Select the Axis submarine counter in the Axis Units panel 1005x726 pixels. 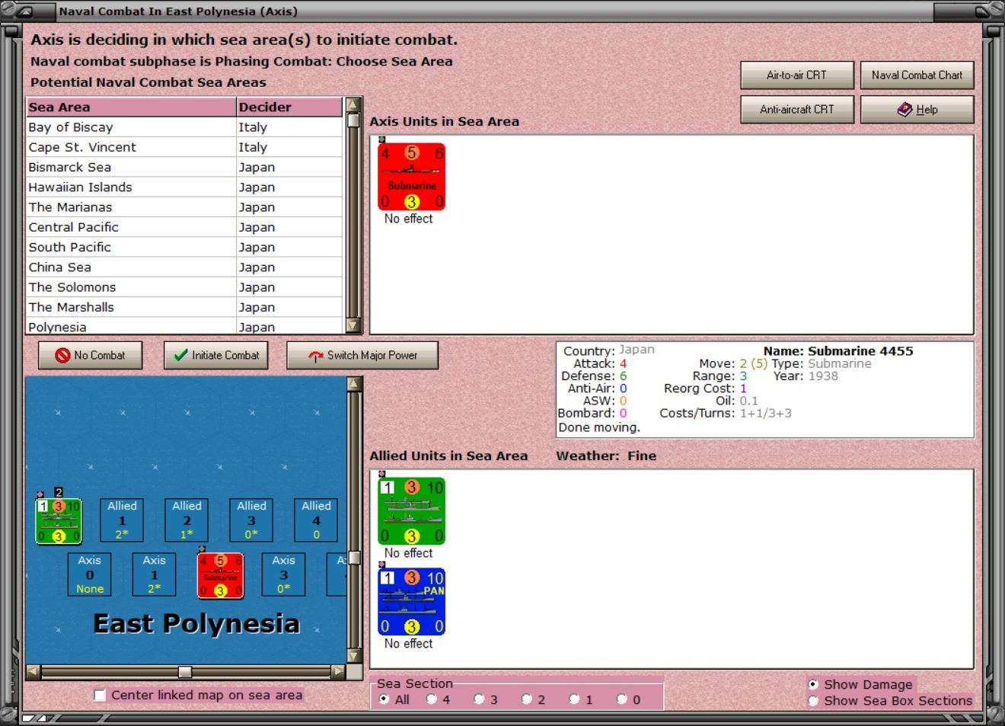point(412,177)
